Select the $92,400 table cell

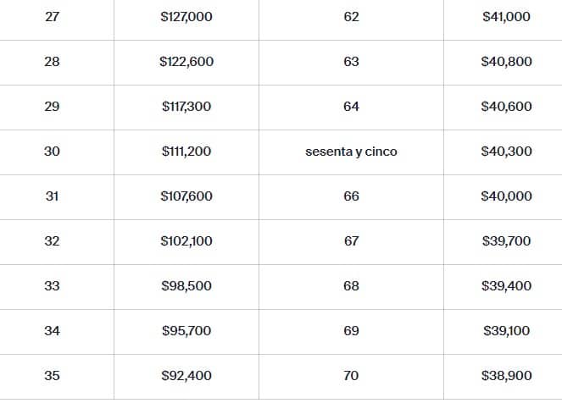click(186, 376)
